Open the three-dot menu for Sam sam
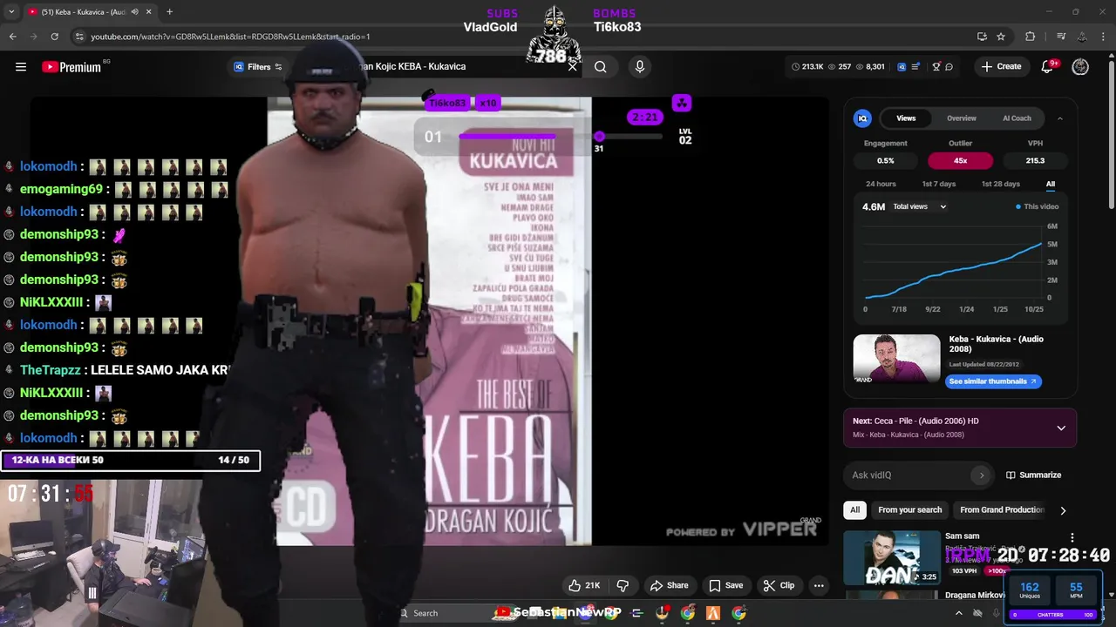 pyautogui.click(x=1072, y=537)
